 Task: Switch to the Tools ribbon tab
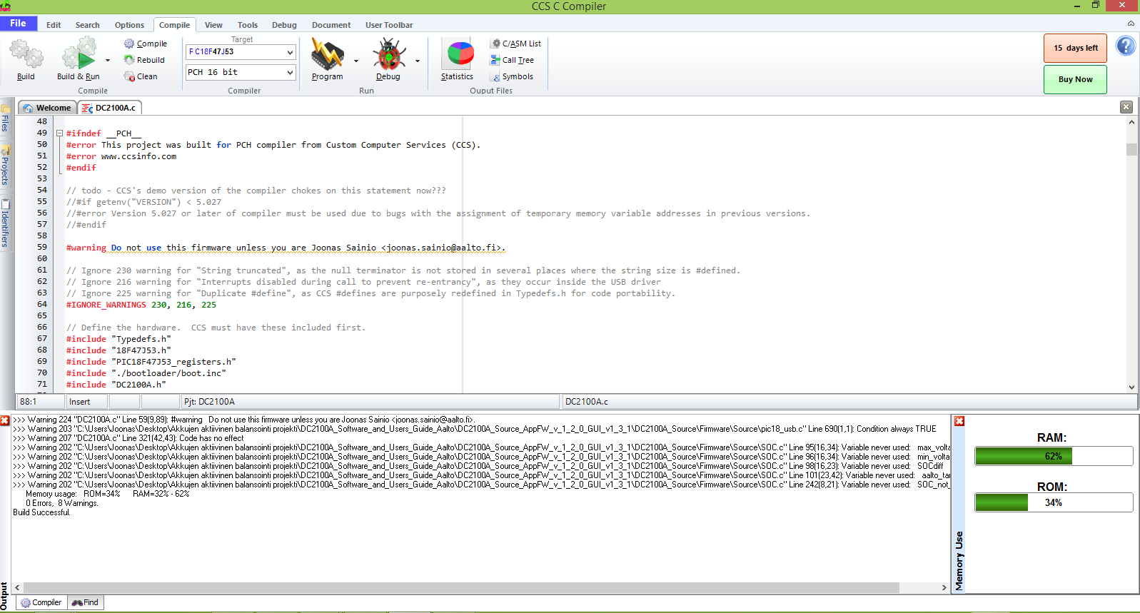(248, 25)
